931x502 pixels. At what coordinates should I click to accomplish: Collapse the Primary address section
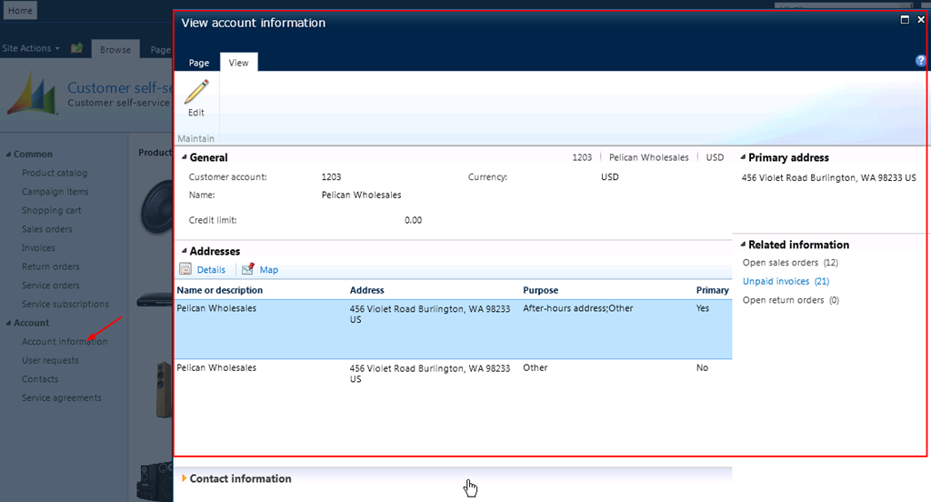(742, 158)
